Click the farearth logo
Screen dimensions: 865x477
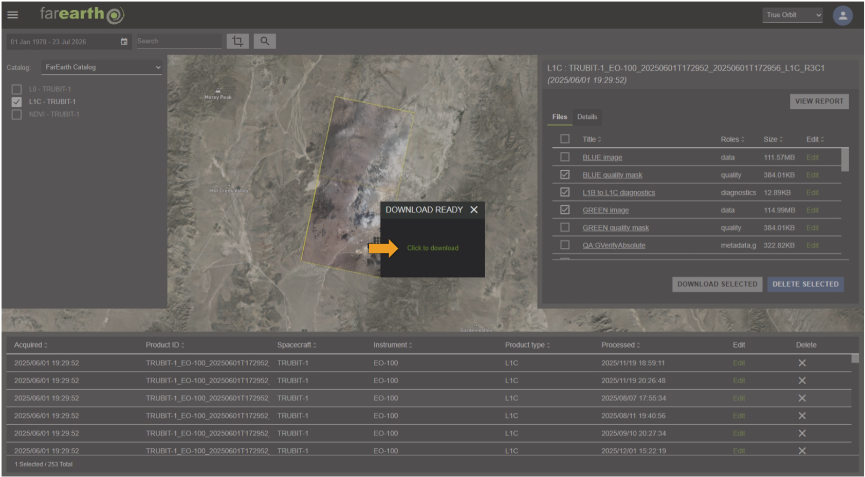82,14
